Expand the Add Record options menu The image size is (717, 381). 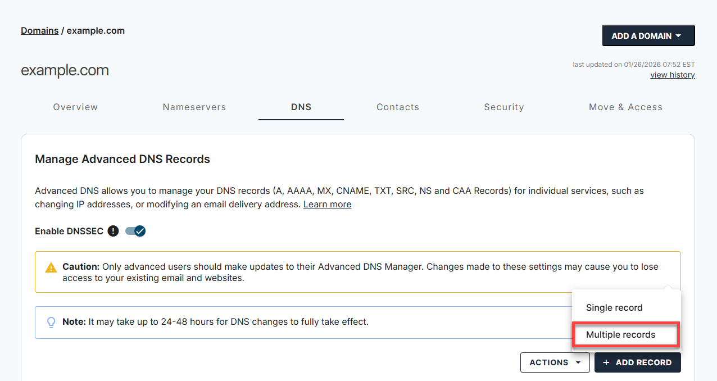tap(638, 362)
